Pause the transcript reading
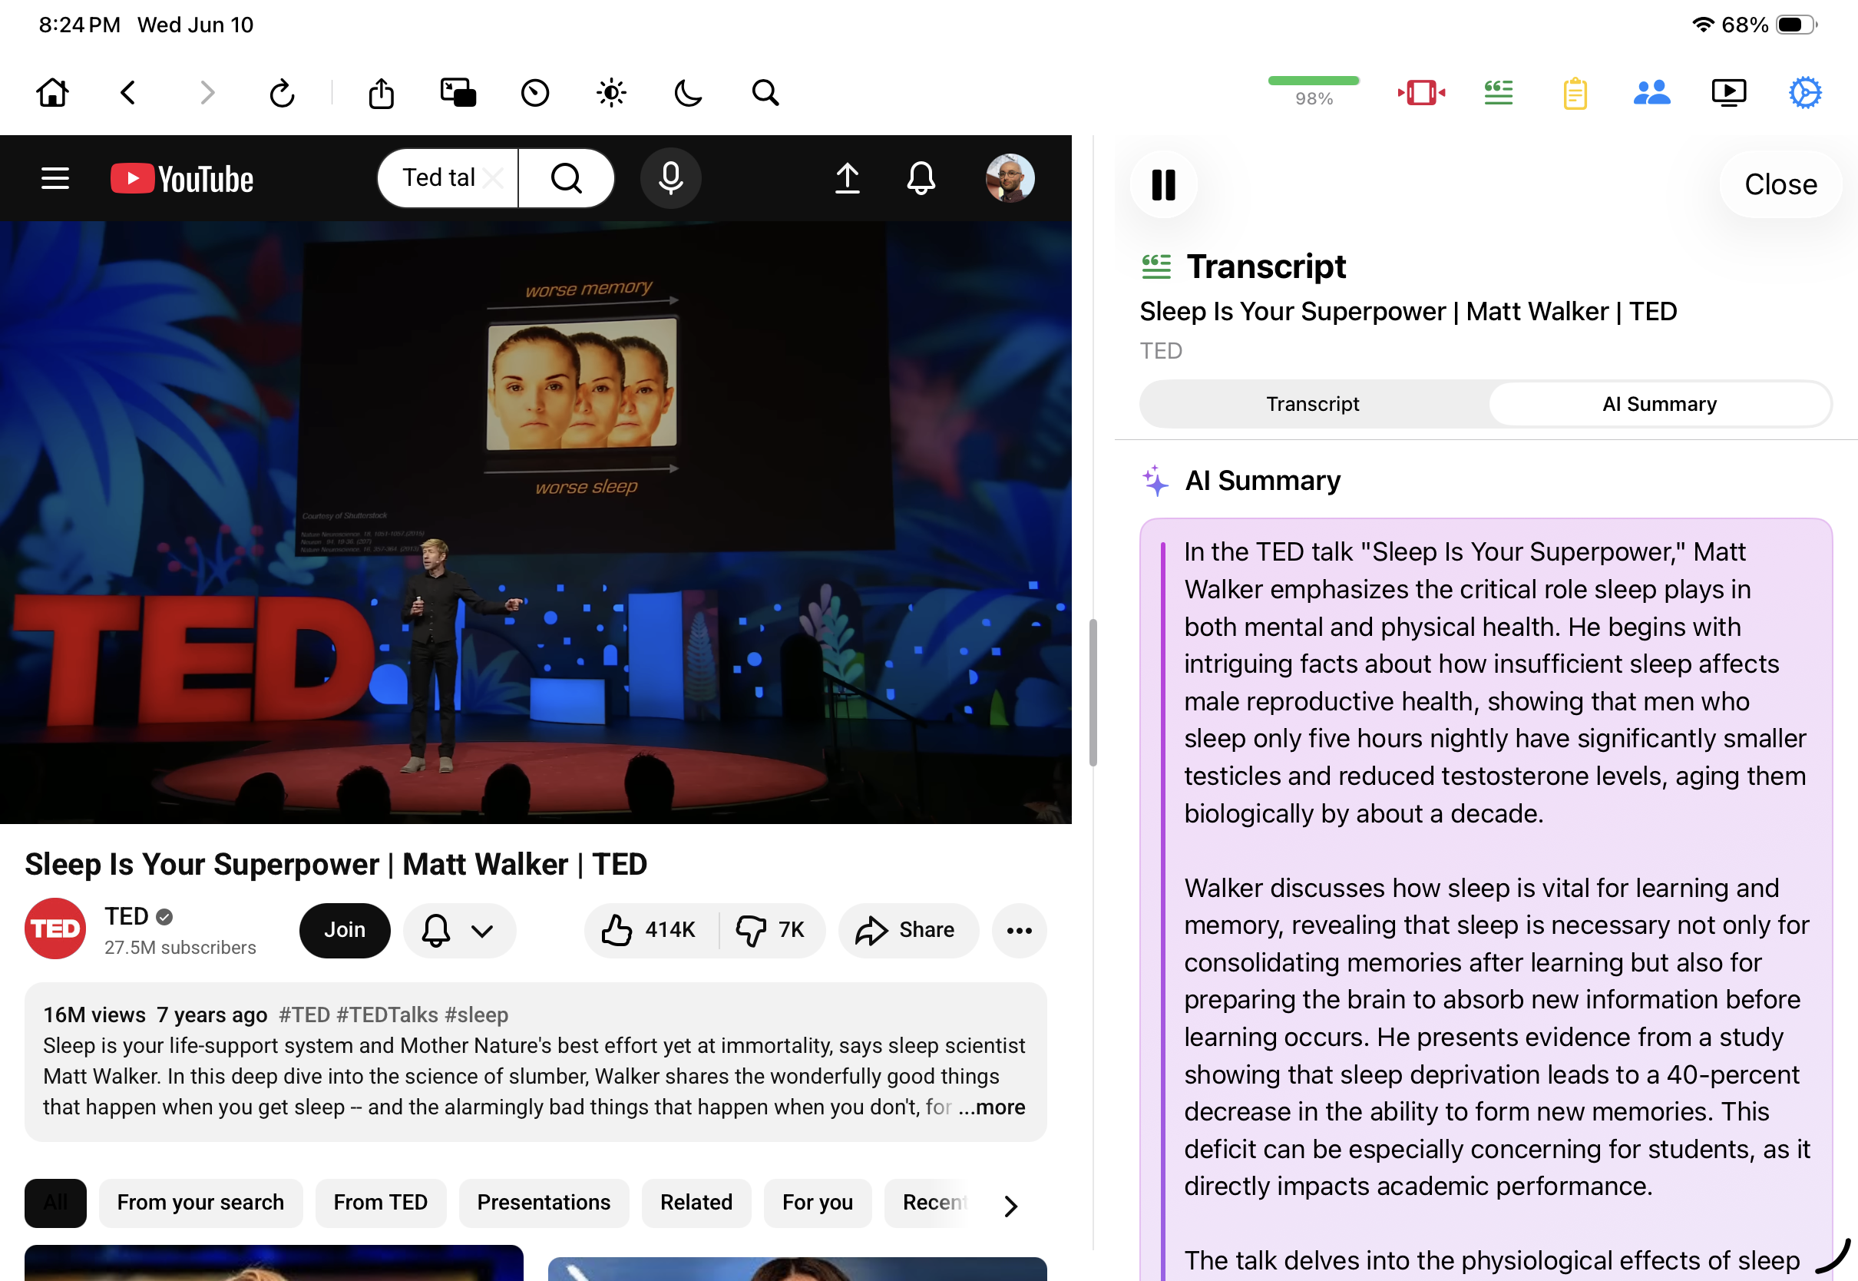Screen dimensions: 1858x1281 (x=1163, y=184)
